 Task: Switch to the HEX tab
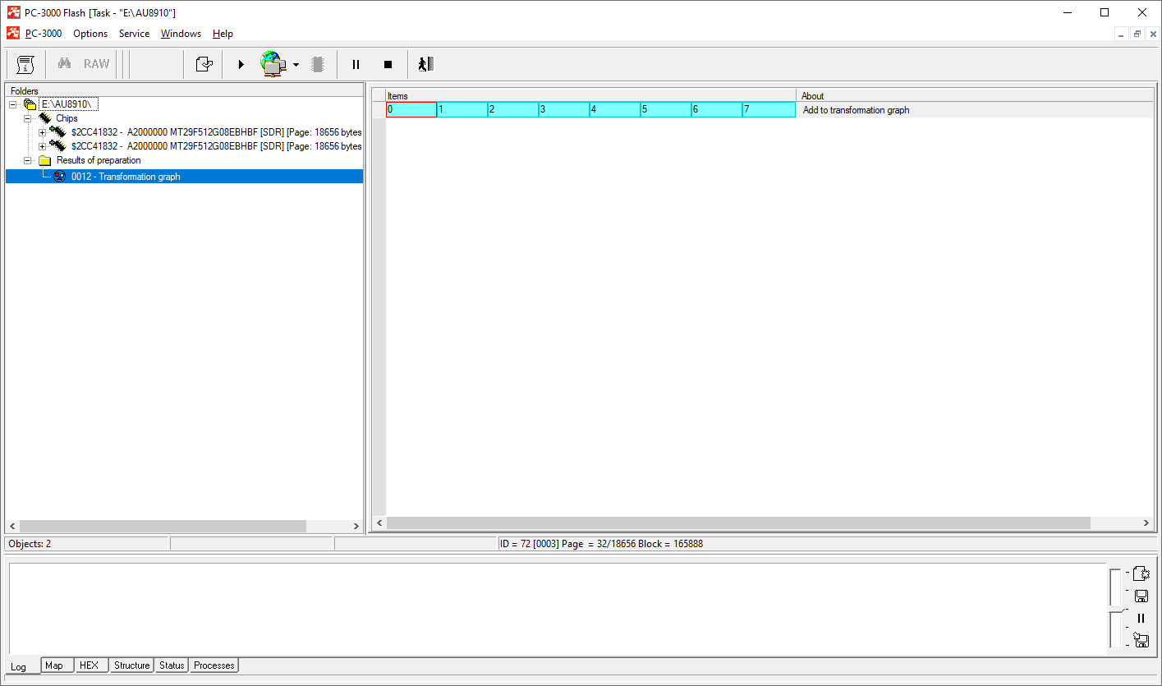click(89, 665)
